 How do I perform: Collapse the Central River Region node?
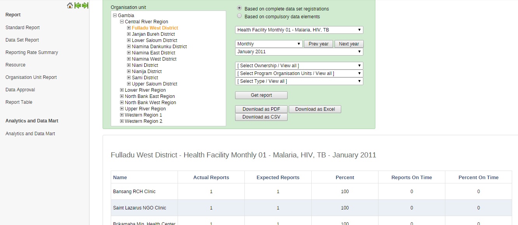pyautogui.click(x=122, y=22)
